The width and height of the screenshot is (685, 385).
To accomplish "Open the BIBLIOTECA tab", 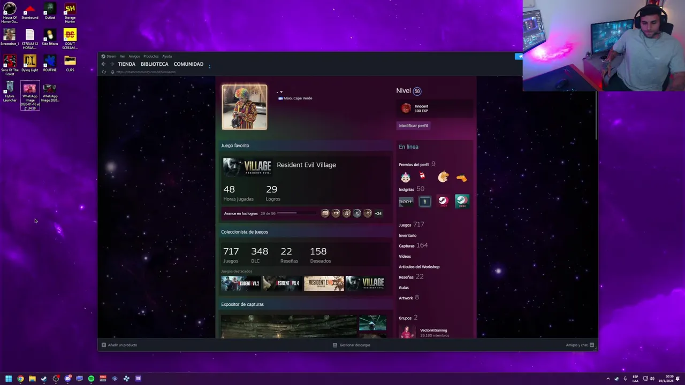I will [155, 64].
